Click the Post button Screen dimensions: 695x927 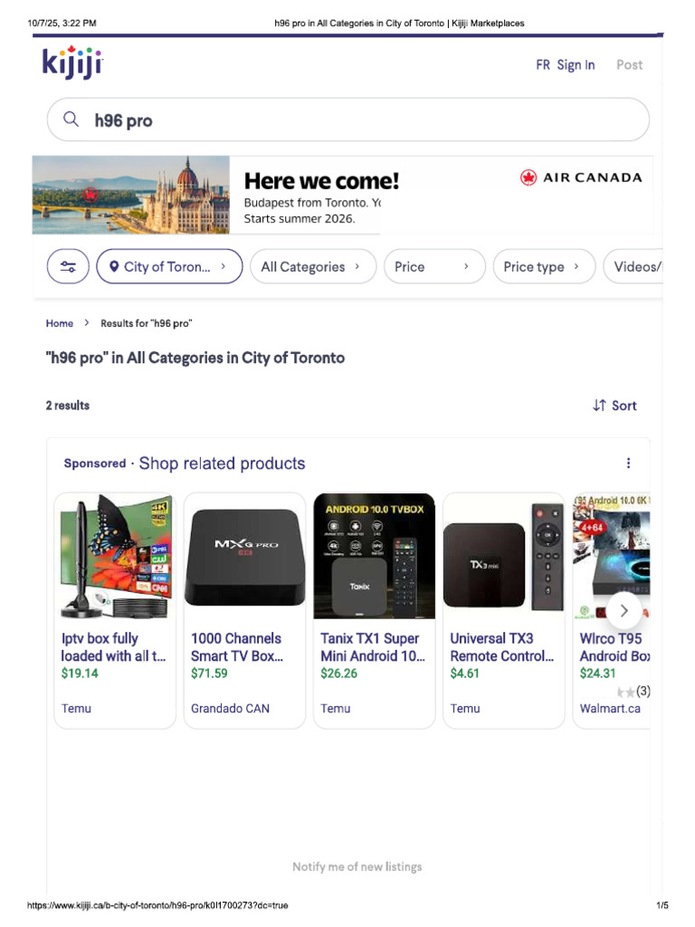click(x=630, y=65)
